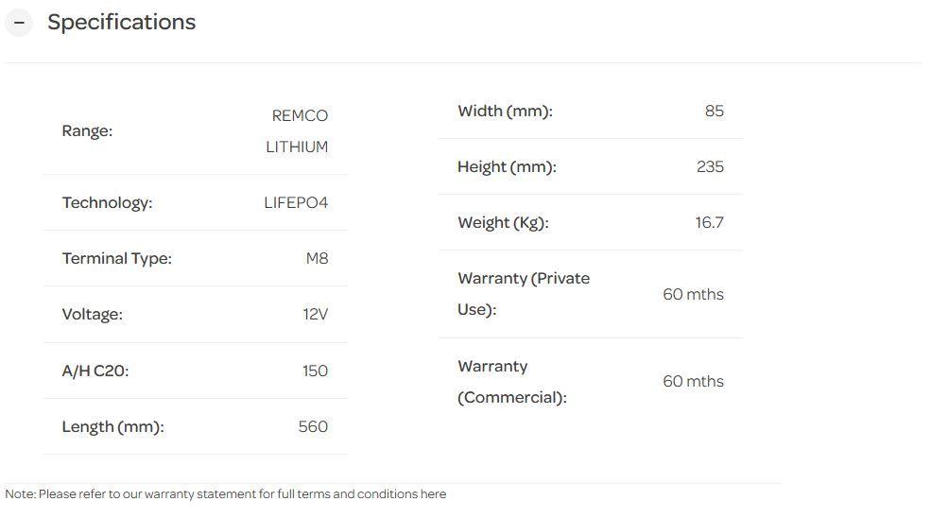Select the 150 amp-hour value
Image resolution: width=931 pixels, height=518 pixels.
pos(315,371)
